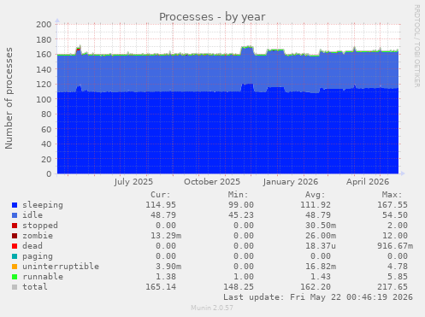425x317 pixels.
Task: Click the uninterruptible legend color swatch
Action: pyautogui.click(x=15, y=267)
